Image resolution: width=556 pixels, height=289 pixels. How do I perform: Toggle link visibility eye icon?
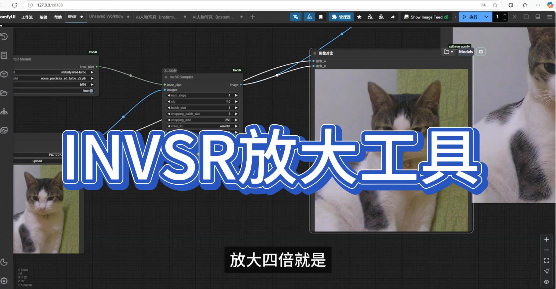(x=546, y=282)
